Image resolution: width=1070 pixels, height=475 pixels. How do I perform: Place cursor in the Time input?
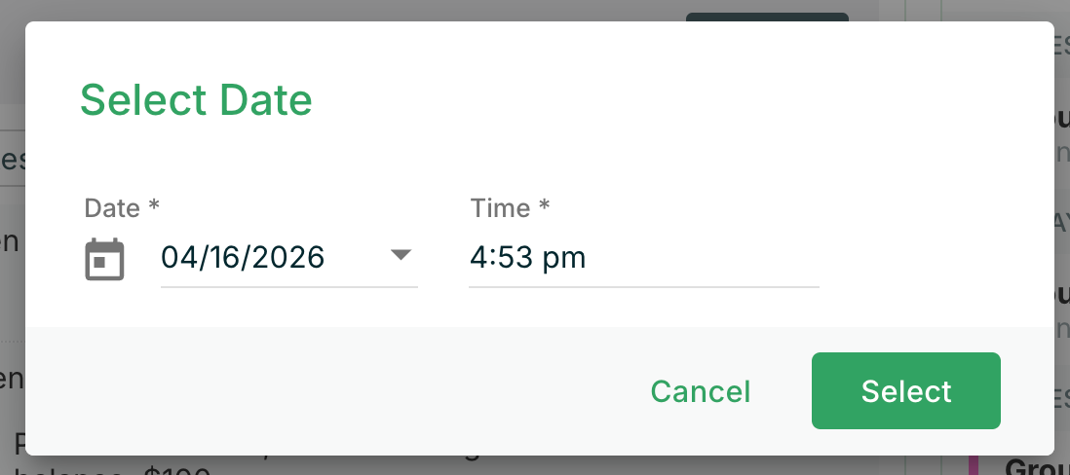click(643, 258)
